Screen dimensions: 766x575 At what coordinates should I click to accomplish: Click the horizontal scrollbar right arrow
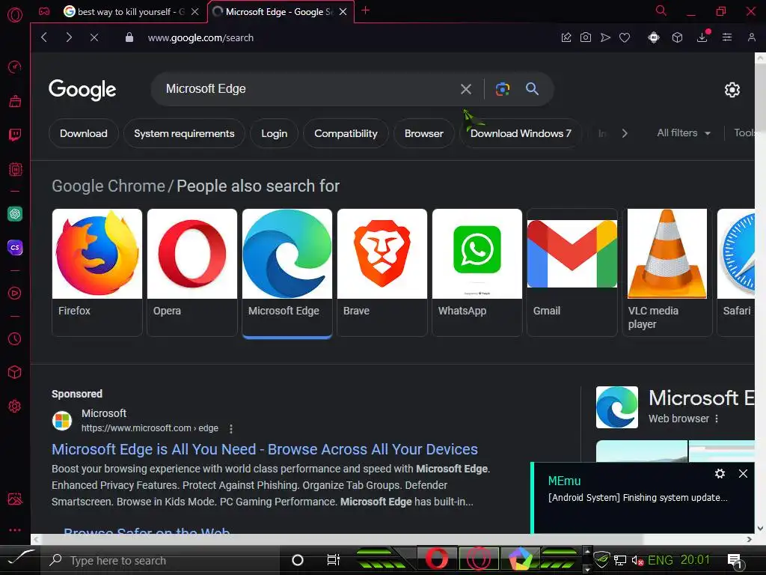coord(750,539)
